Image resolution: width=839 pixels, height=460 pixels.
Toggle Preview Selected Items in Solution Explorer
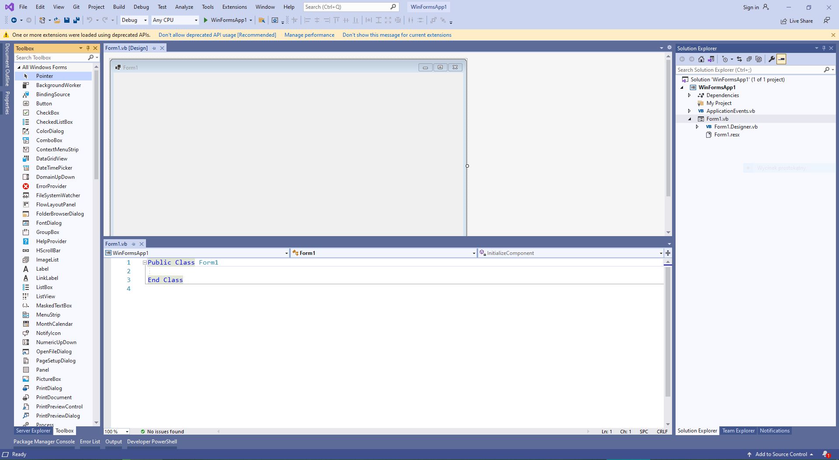click(782, 59)
